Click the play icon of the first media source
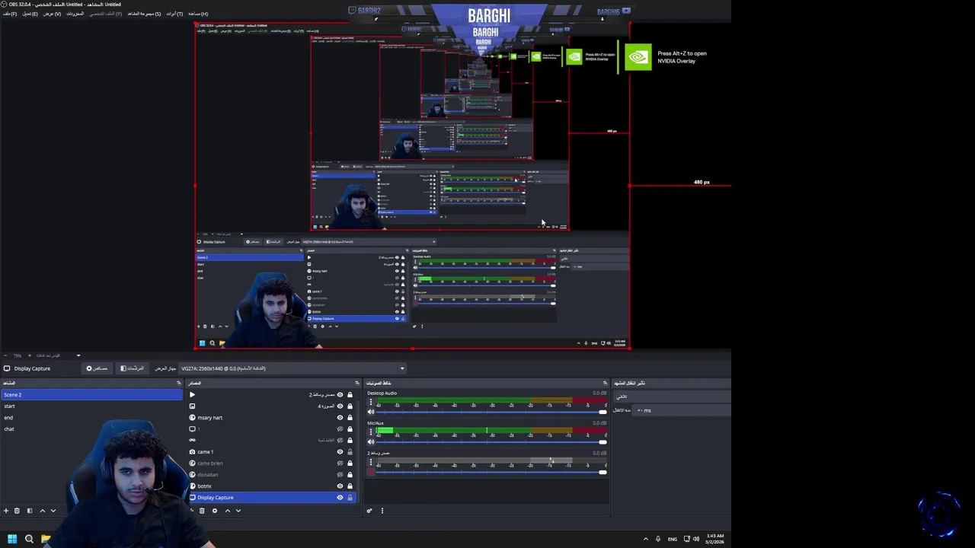975x548 pixels. [192, 394]
